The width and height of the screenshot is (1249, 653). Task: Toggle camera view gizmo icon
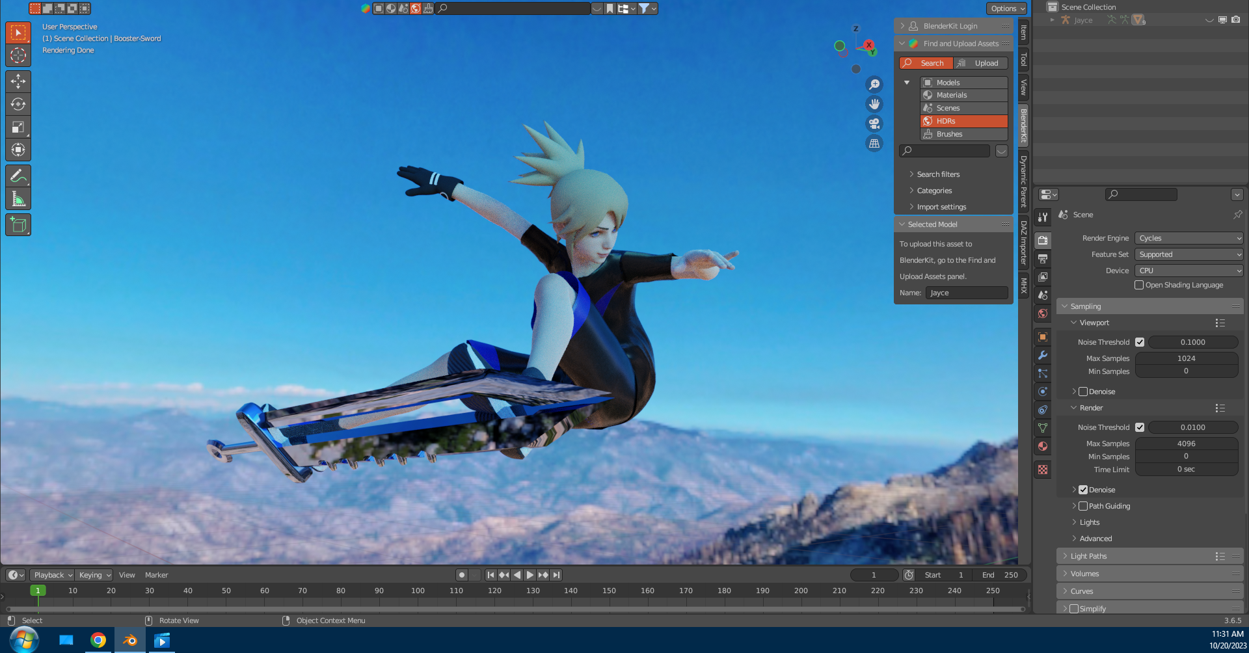tap(874, 124)
